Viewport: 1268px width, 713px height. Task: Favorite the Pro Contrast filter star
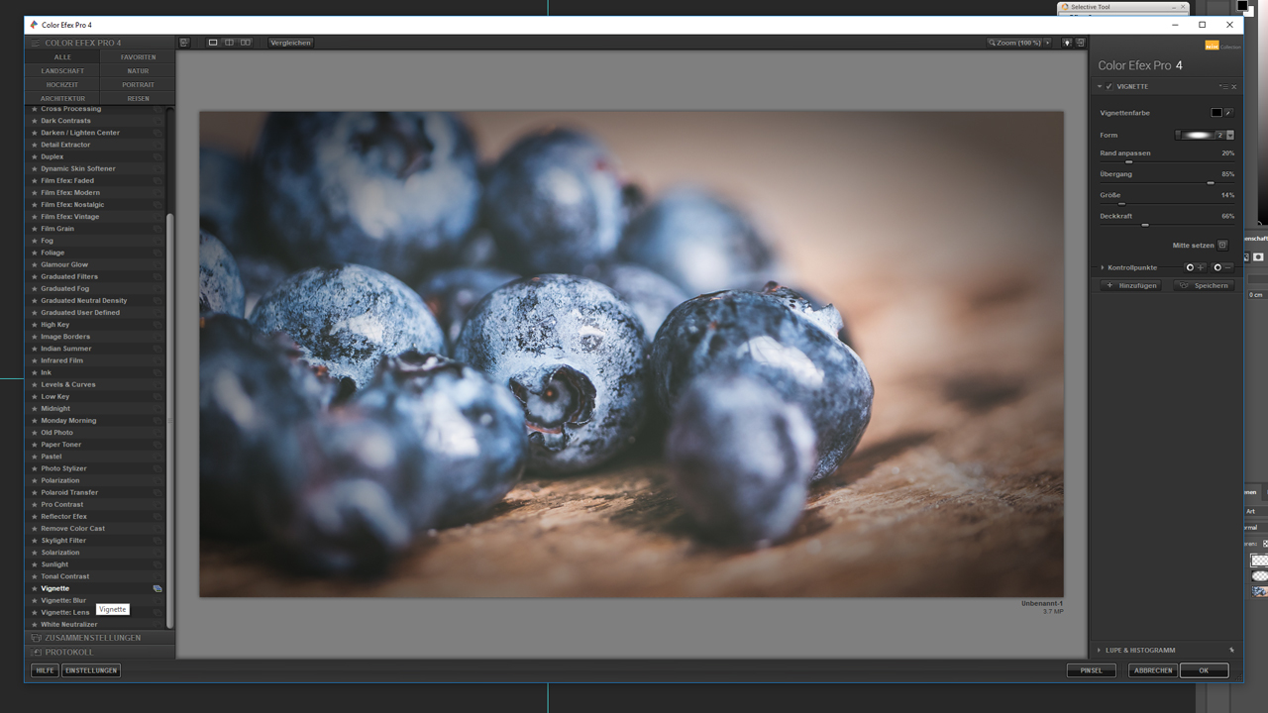coord(35,504)
